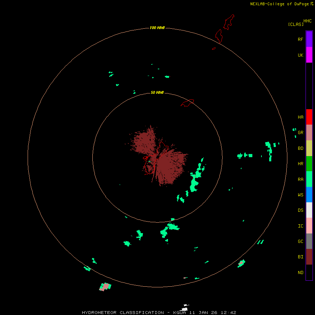Image resolution: width=315 pixels, height=315 pixels.
Task: Click the RA bright green legend swatch
Action: coord(309,179)
